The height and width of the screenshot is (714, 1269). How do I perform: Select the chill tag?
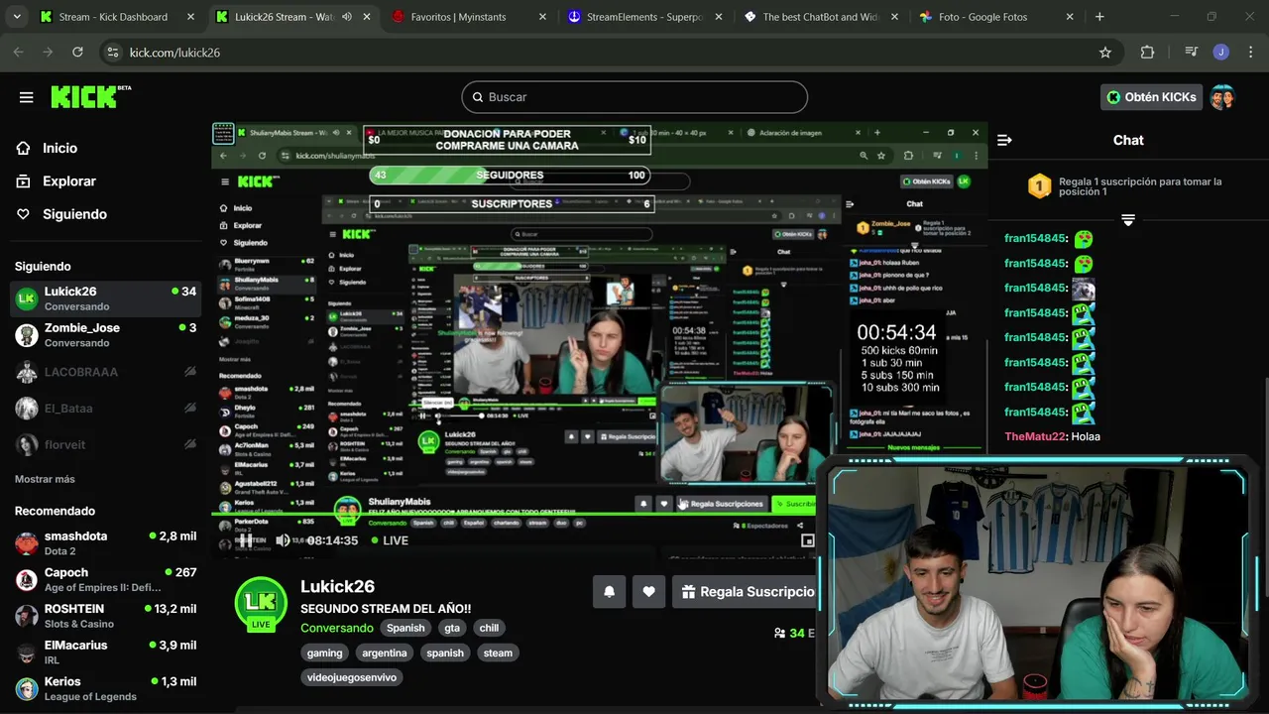[x=489, y=628]
